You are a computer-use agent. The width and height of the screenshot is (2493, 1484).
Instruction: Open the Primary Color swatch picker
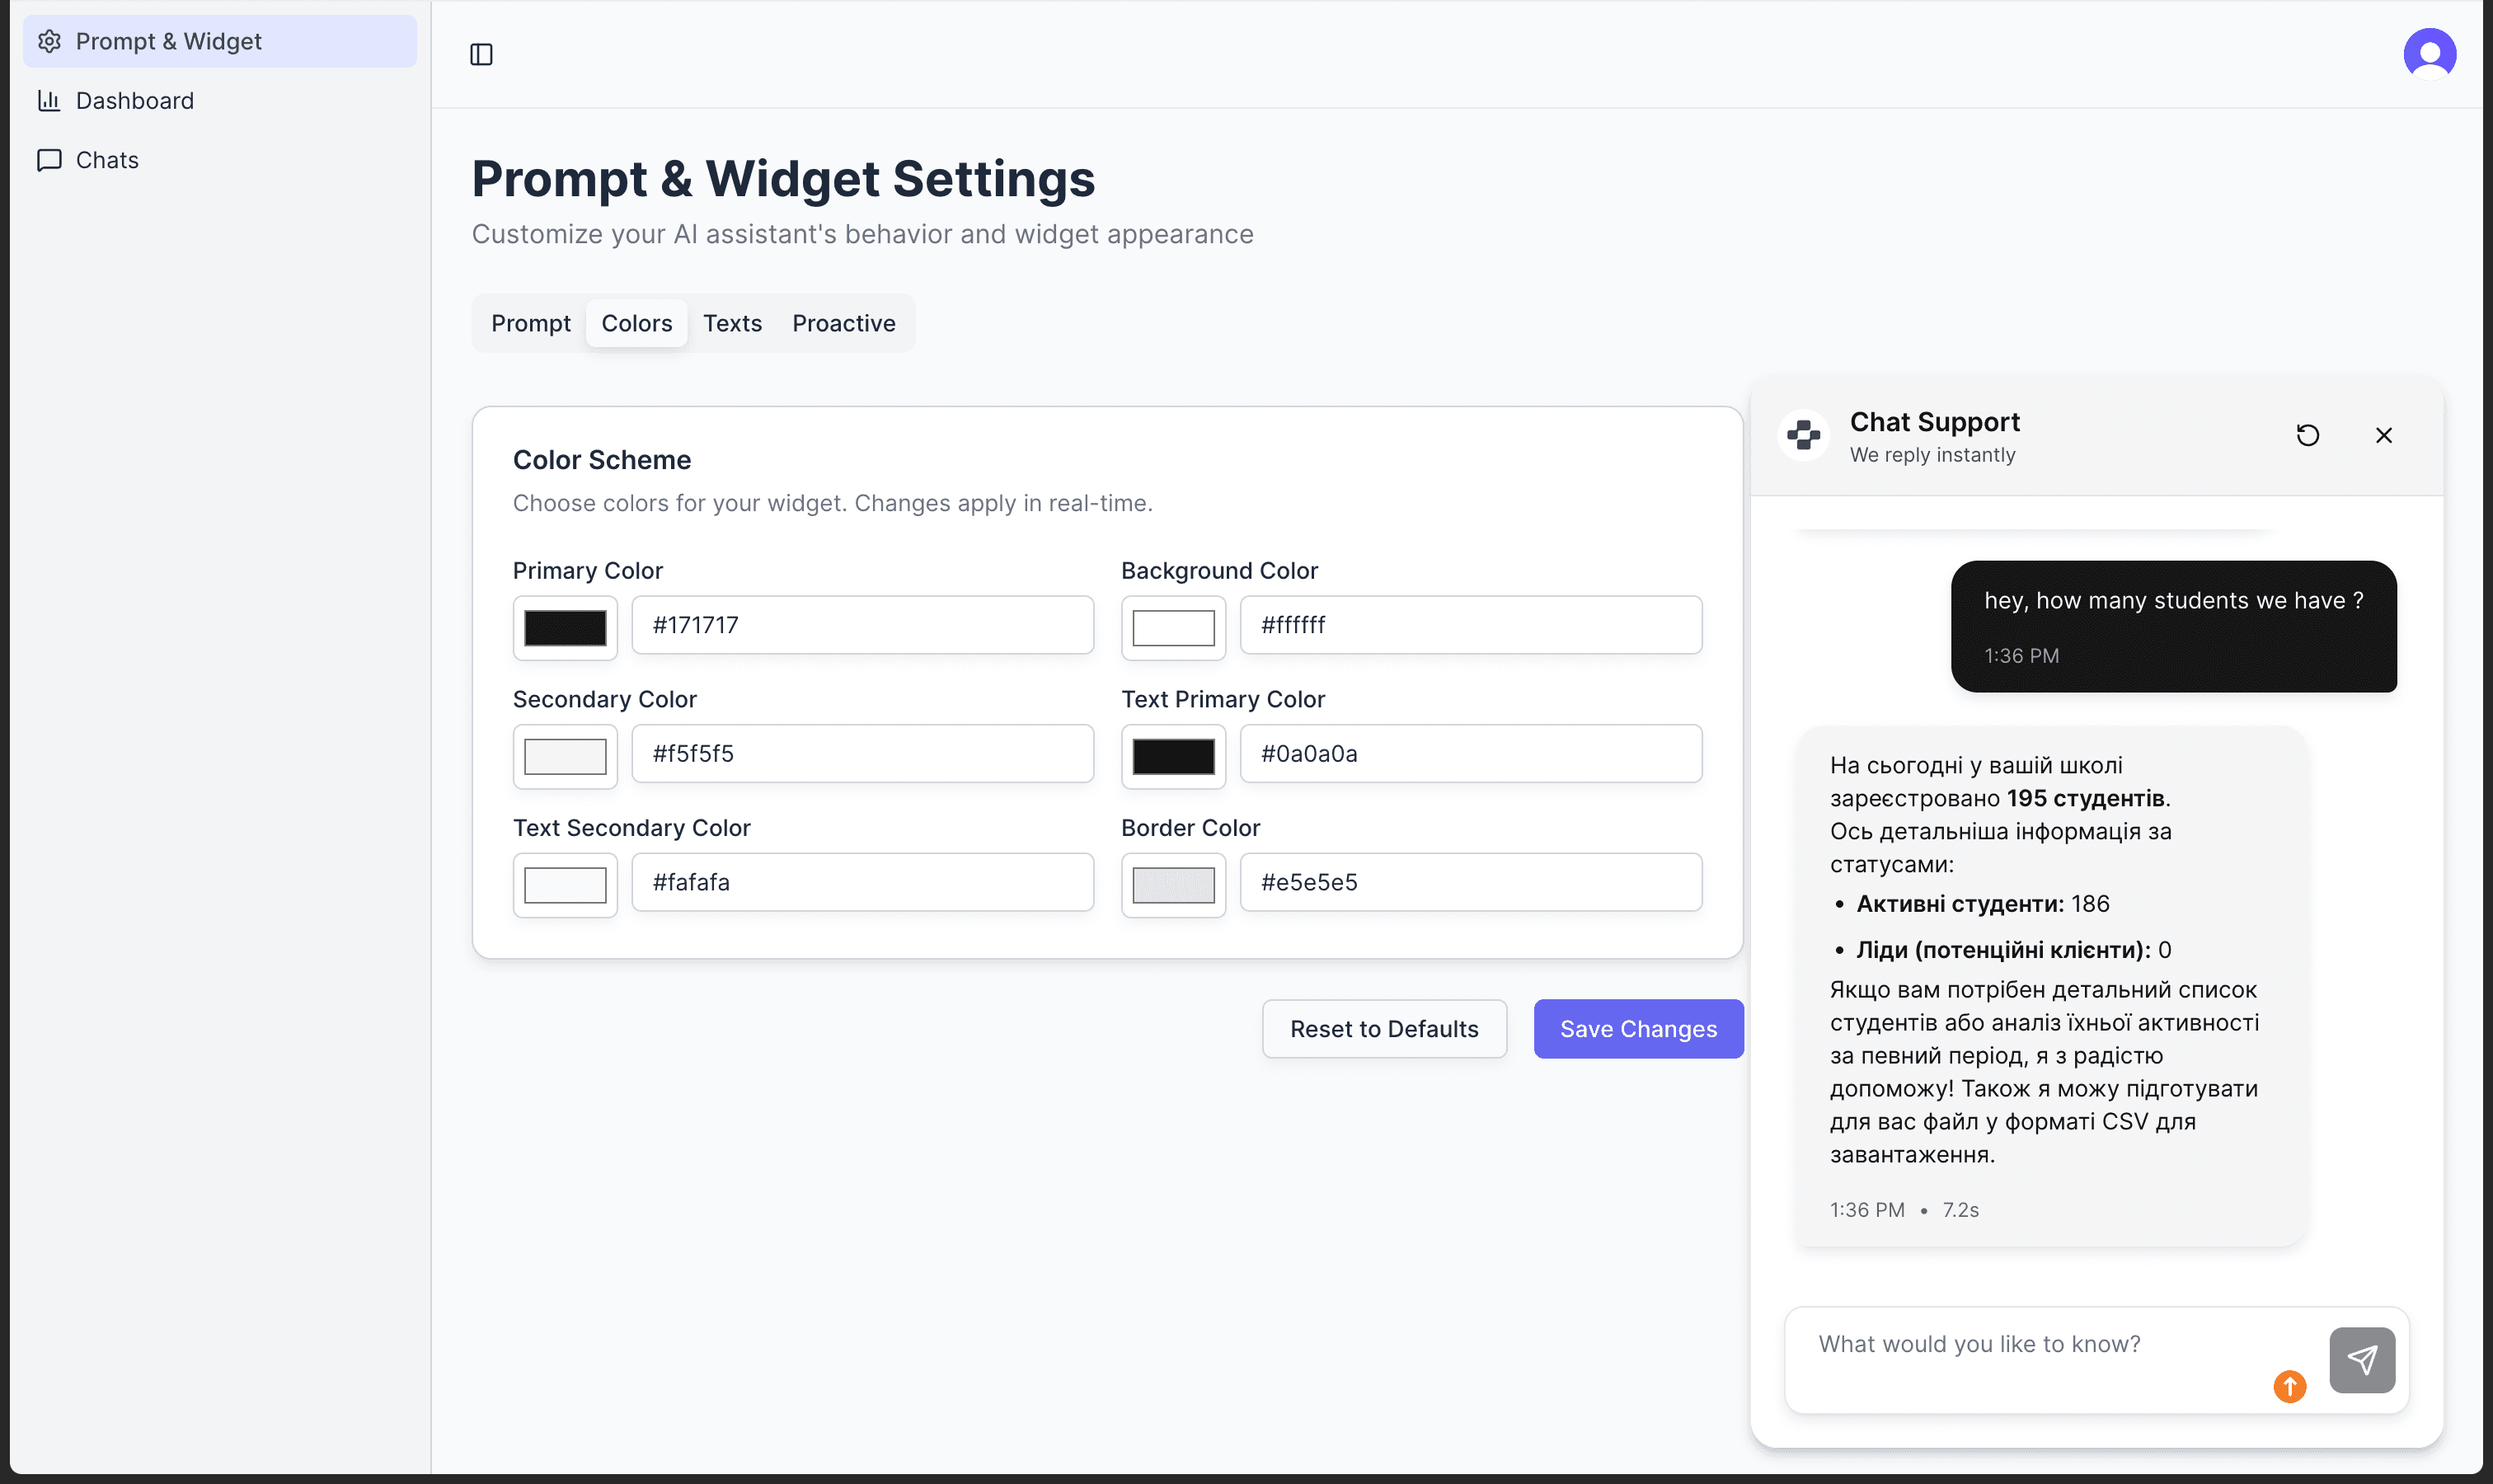pyautogui.click(x=564, y=627)
